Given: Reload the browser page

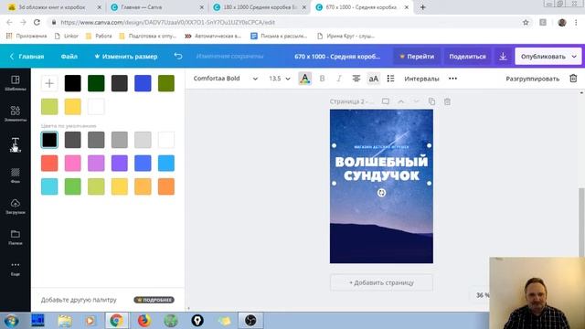Looking at the screenshot, I should [37, 22].
